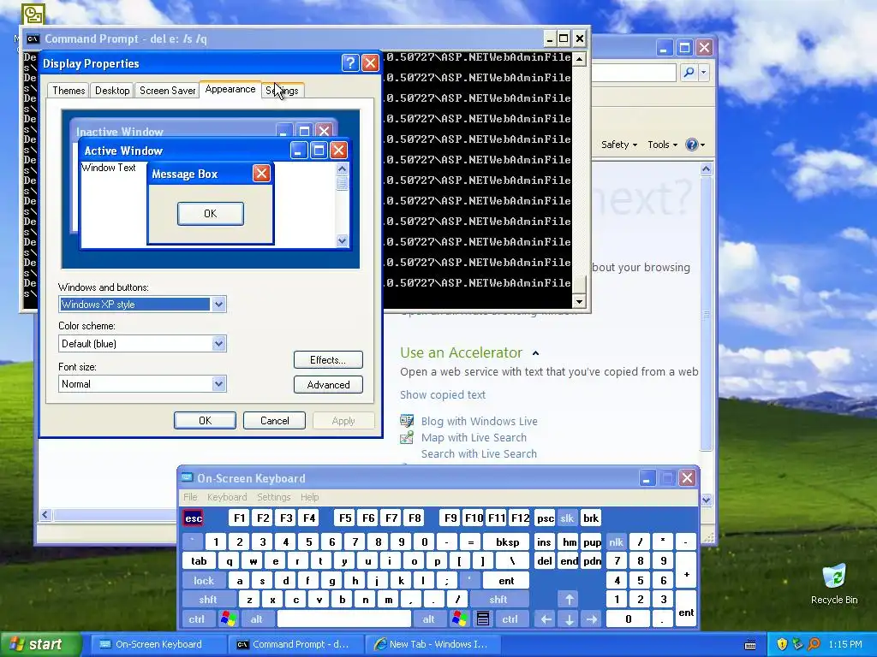Image resolution: width=877 pixels, height=657 pixels.
Task: Switch to the Settings tab
Action: point(283,91)
